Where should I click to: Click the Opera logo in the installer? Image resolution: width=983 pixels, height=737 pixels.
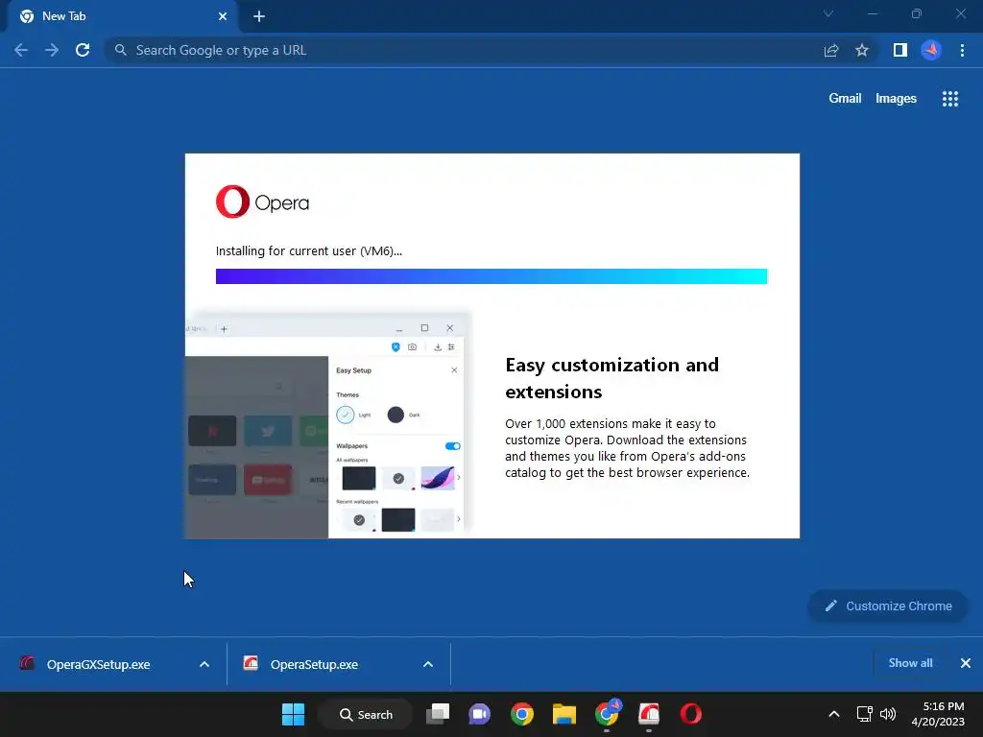263,202
